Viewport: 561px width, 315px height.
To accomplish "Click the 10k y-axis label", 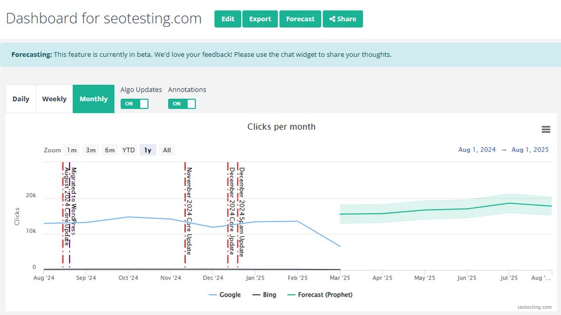I will click(31, 231).
